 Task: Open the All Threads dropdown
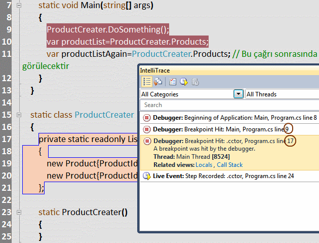(282, 94)
